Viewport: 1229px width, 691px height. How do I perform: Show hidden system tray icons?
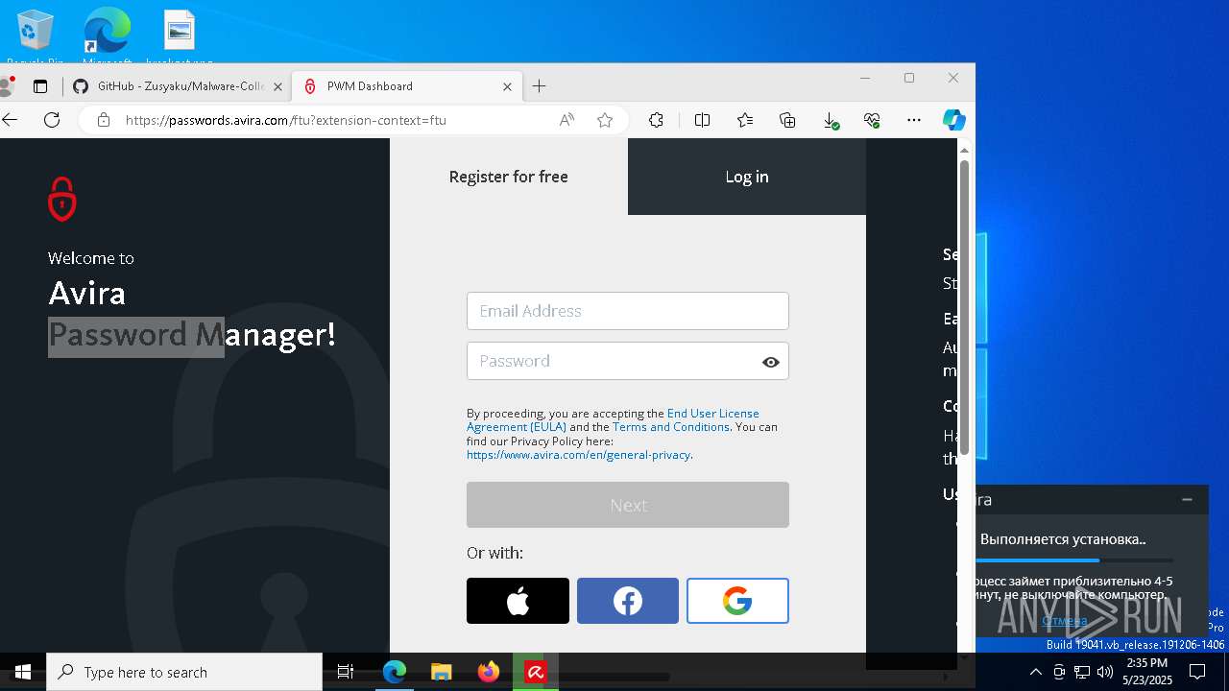(1036, 672)
